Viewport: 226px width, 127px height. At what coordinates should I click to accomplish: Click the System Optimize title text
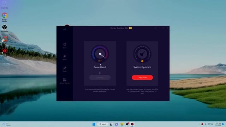click(142, 67)
